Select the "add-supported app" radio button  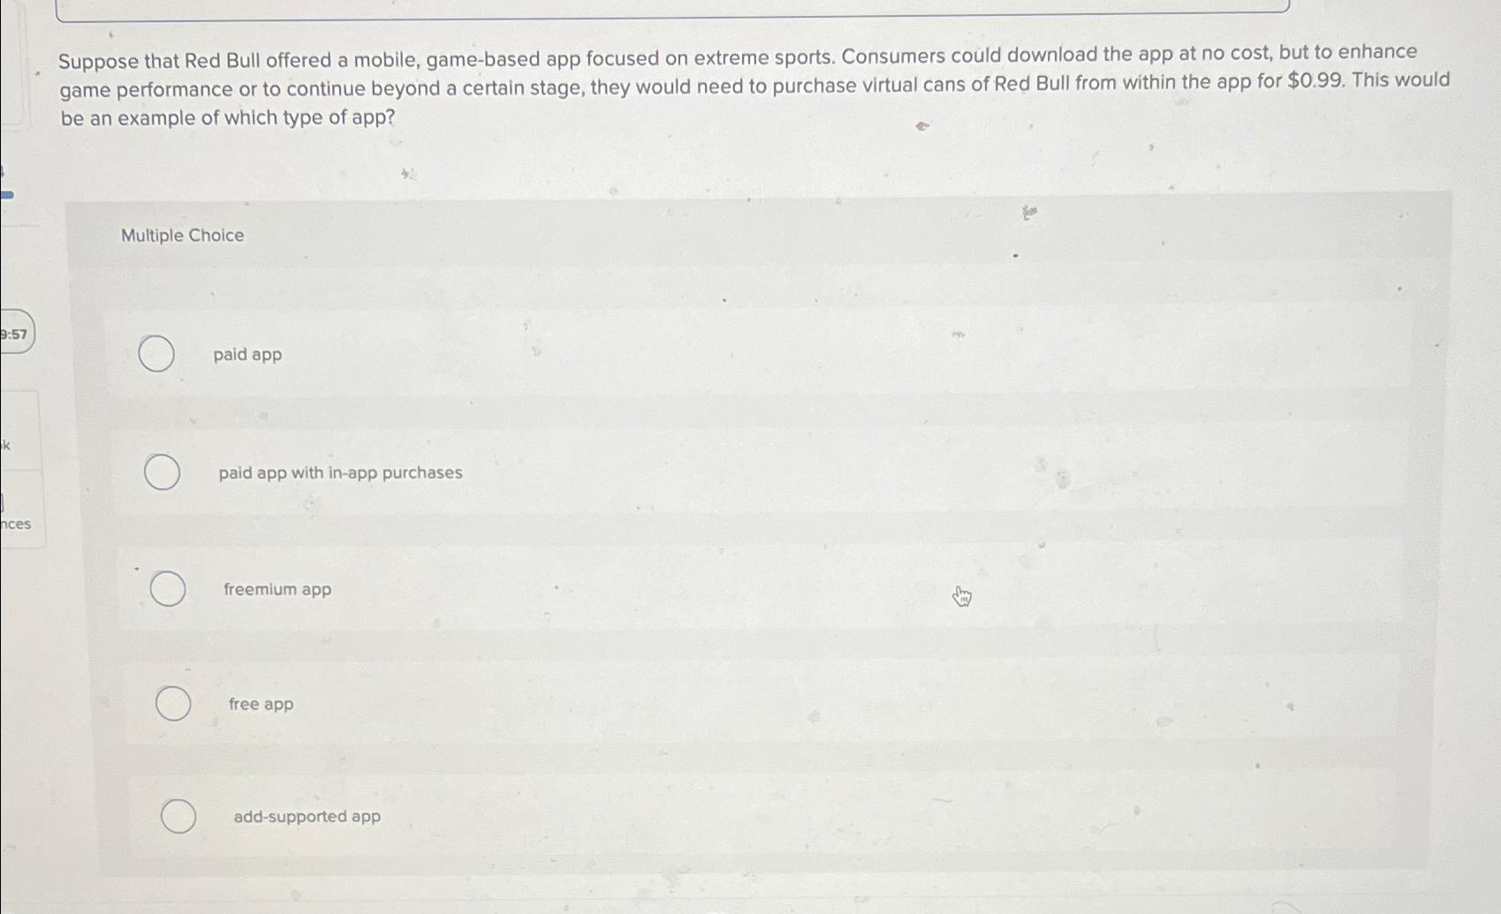179,815
